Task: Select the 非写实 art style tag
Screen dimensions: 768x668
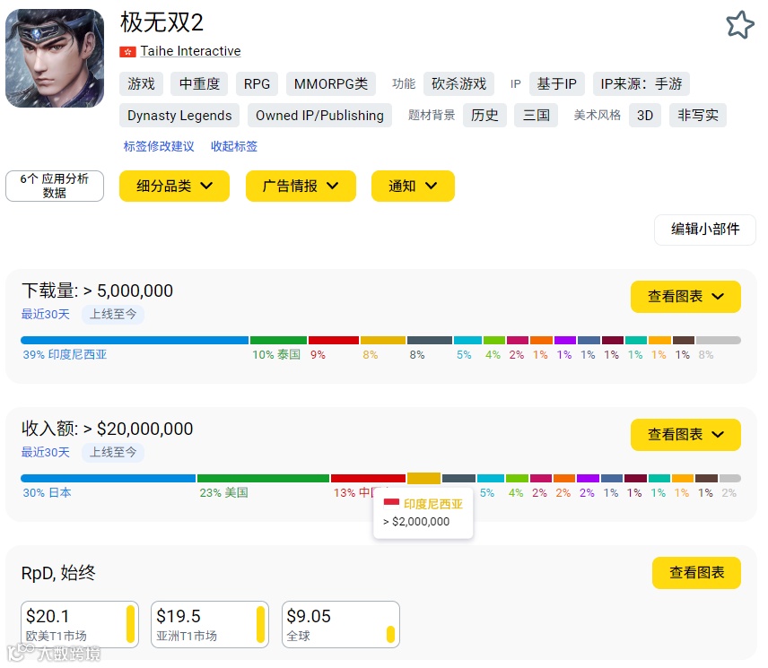Action: coord(698,115)
